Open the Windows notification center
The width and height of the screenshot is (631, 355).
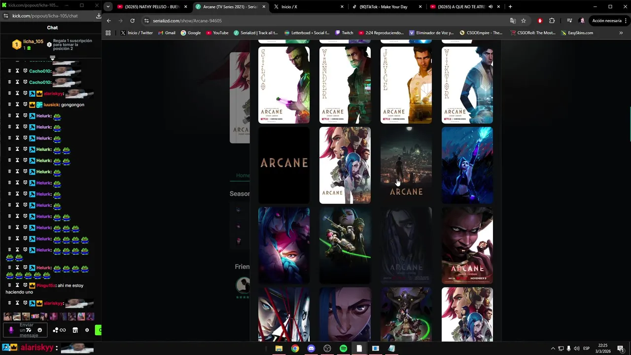(620, 349)
